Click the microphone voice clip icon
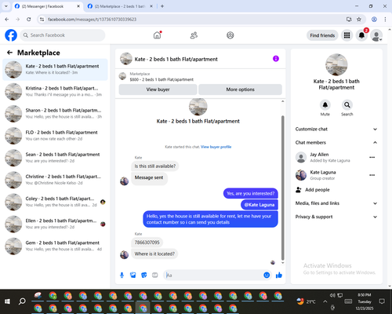 [x=122, y=275]
